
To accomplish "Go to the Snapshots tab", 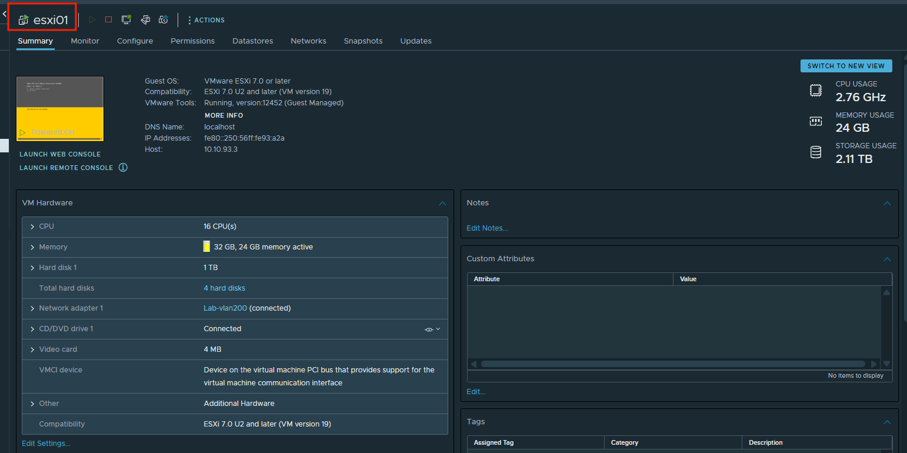I will point(363,41).
